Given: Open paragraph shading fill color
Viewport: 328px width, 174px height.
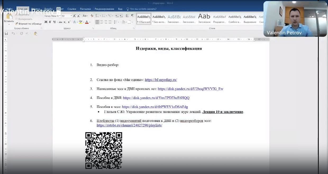Looking at the screenshot, I should click(123, 22).
